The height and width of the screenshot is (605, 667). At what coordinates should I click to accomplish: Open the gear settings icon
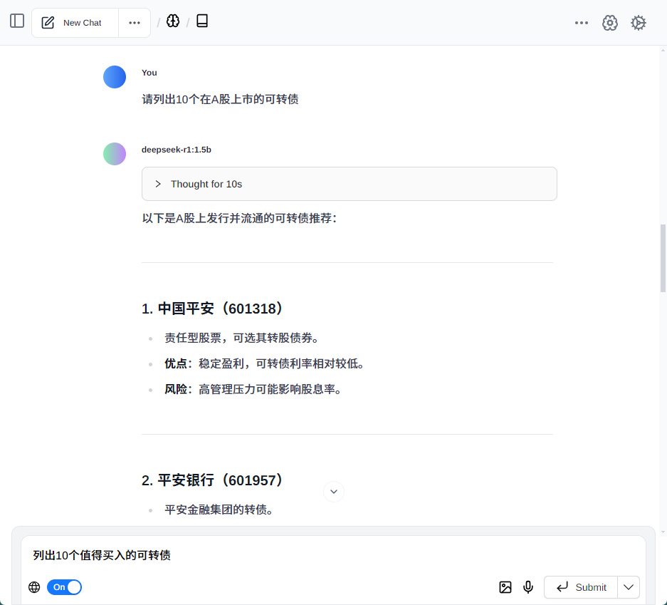(638, 23)
